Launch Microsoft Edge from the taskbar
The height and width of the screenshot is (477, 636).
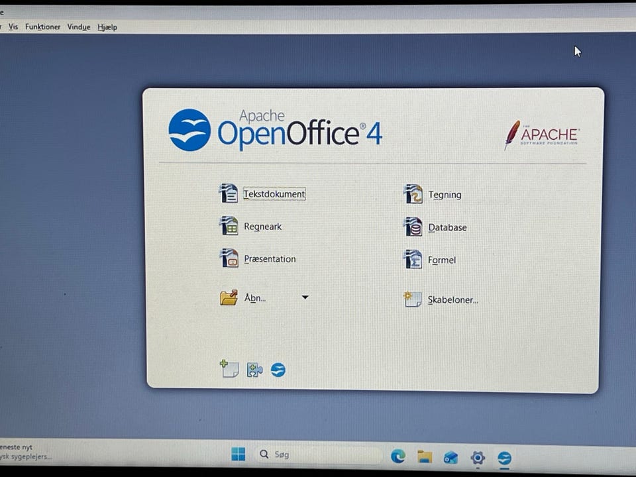click(x=398, y=456)
